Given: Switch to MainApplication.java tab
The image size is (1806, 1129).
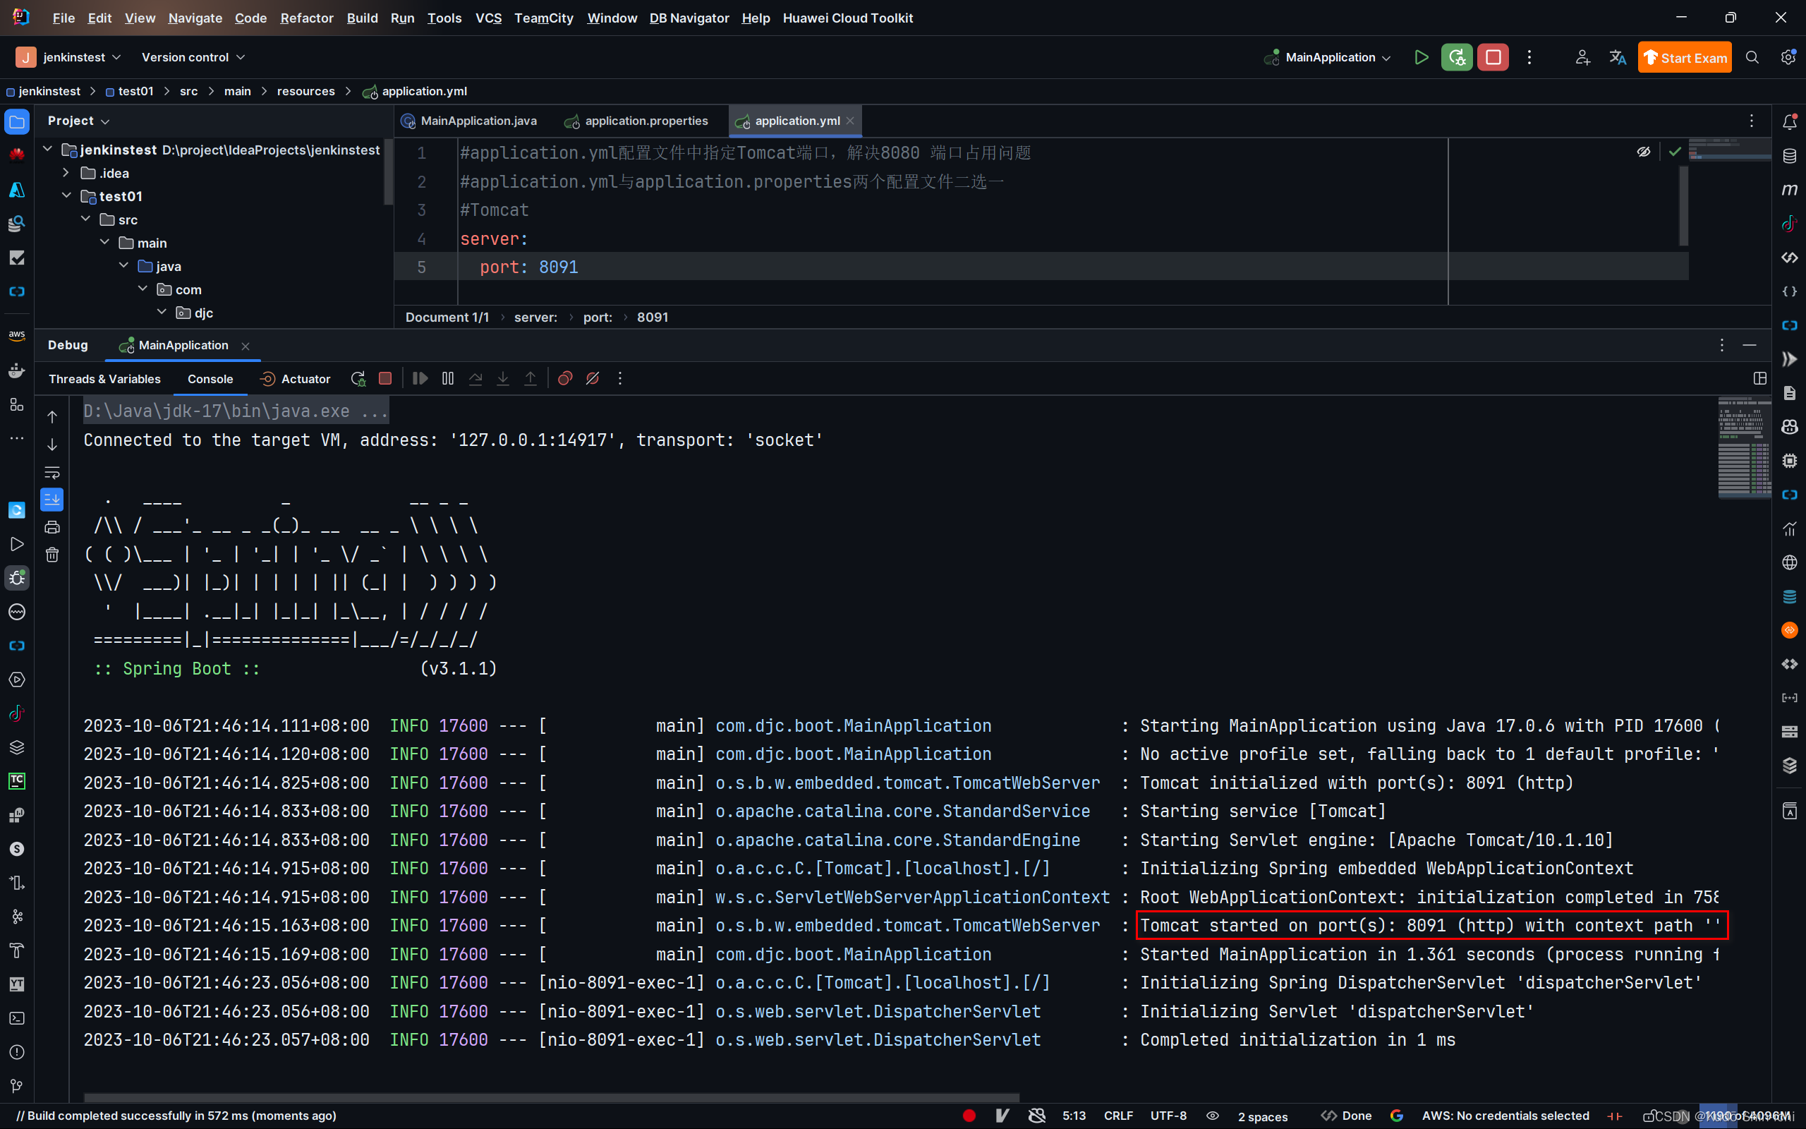Looking at the screenshot, I should (469, 121).
